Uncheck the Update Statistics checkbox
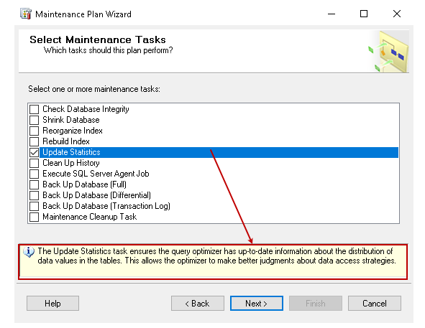This screenshot has height=328, width=425. point(34,152)
